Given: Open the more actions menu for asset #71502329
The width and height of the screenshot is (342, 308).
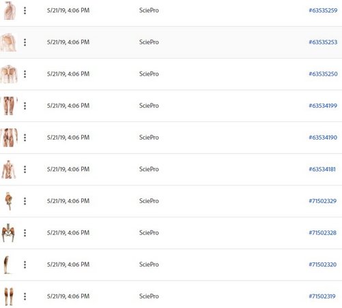Looking at the screenshot, I should 25,201.
